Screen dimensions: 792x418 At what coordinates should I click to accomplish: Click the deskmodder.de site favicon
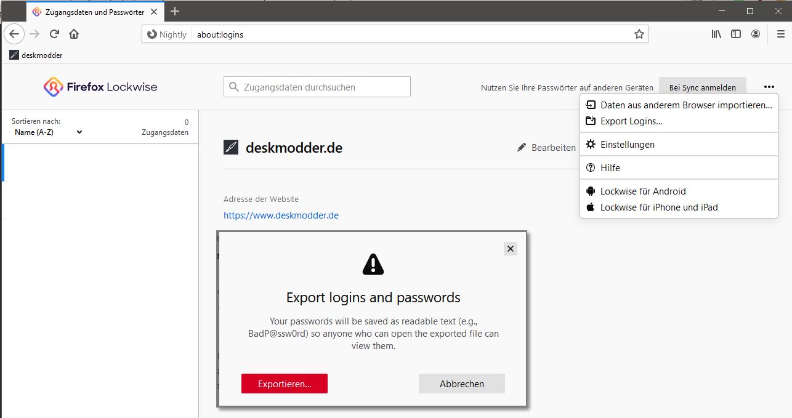[x=231, y=148]
